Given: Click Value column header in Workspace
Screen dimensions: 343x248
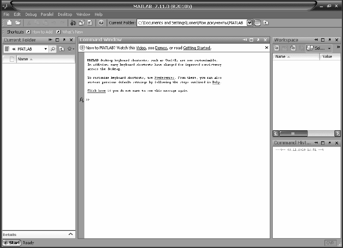Looking at the screenshot, I should (330, 57).
